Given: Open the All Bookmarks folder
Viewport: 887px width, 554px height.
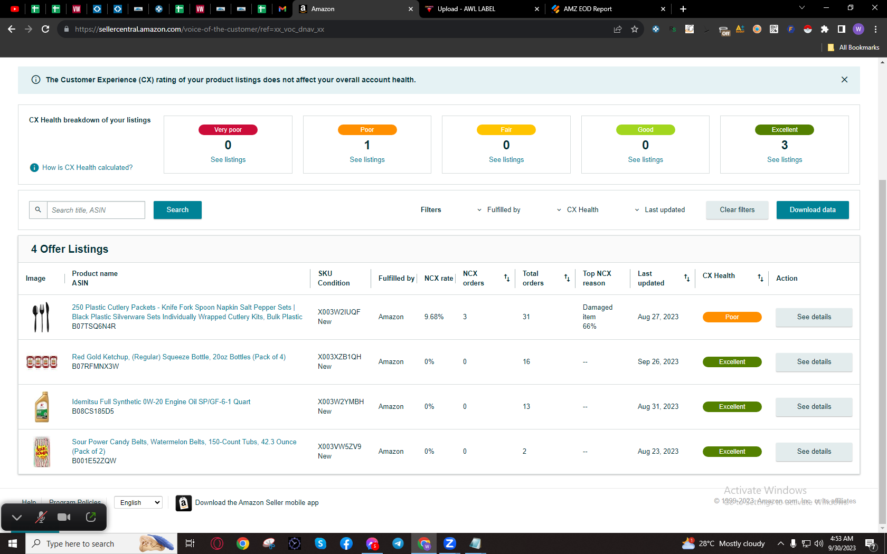Looking at the screenshot, I should click(x=853, y=47).
